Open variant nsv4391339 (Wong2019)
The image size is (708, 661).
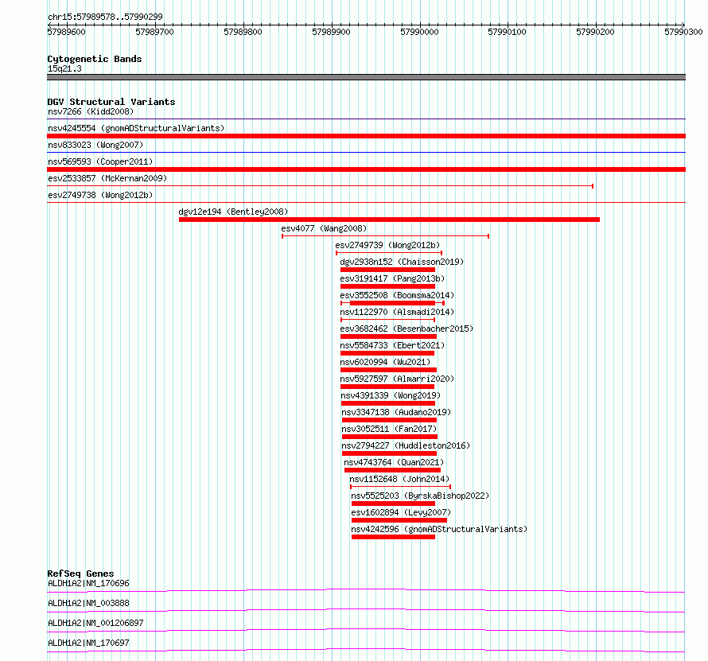pyautogui.click(x=391, y=395)
